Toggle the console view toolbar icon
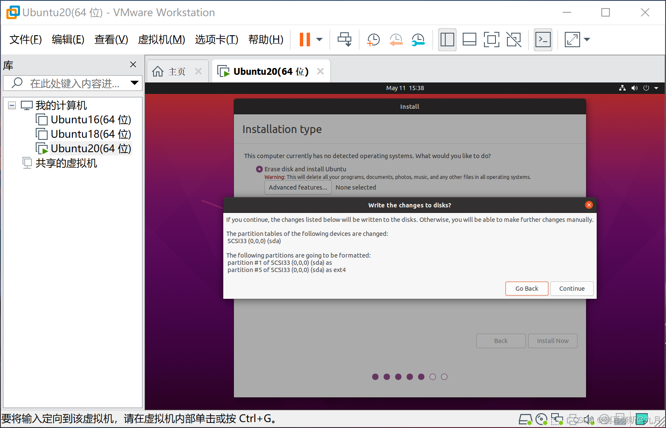The height and width of the screenshot is (428, 666). coord(543,40)
